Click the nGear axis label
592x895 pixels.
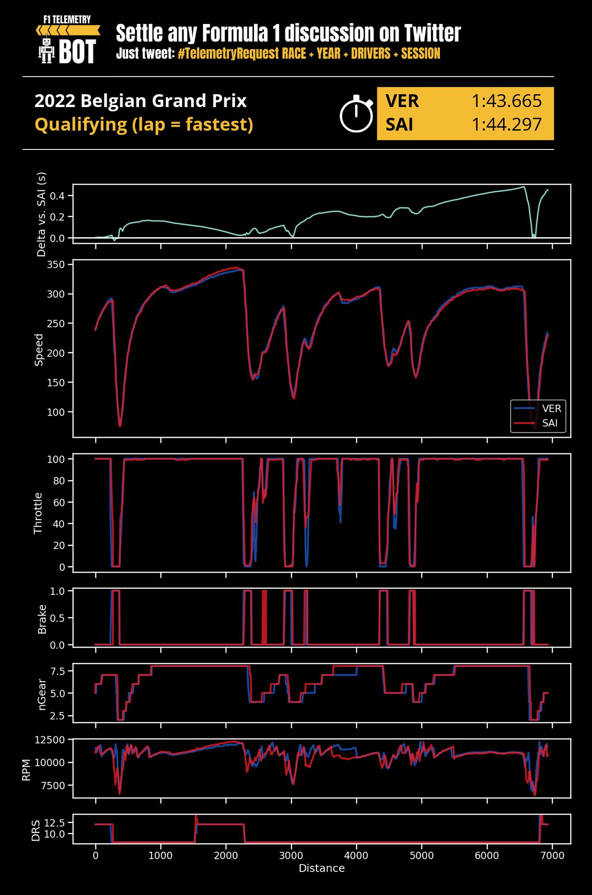point(42,694)
